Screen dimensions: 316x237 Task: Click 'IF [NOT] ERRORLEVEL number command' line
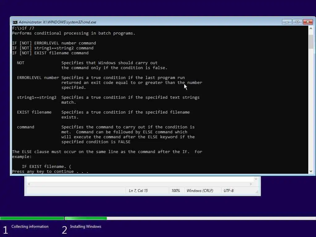(54, 43)
